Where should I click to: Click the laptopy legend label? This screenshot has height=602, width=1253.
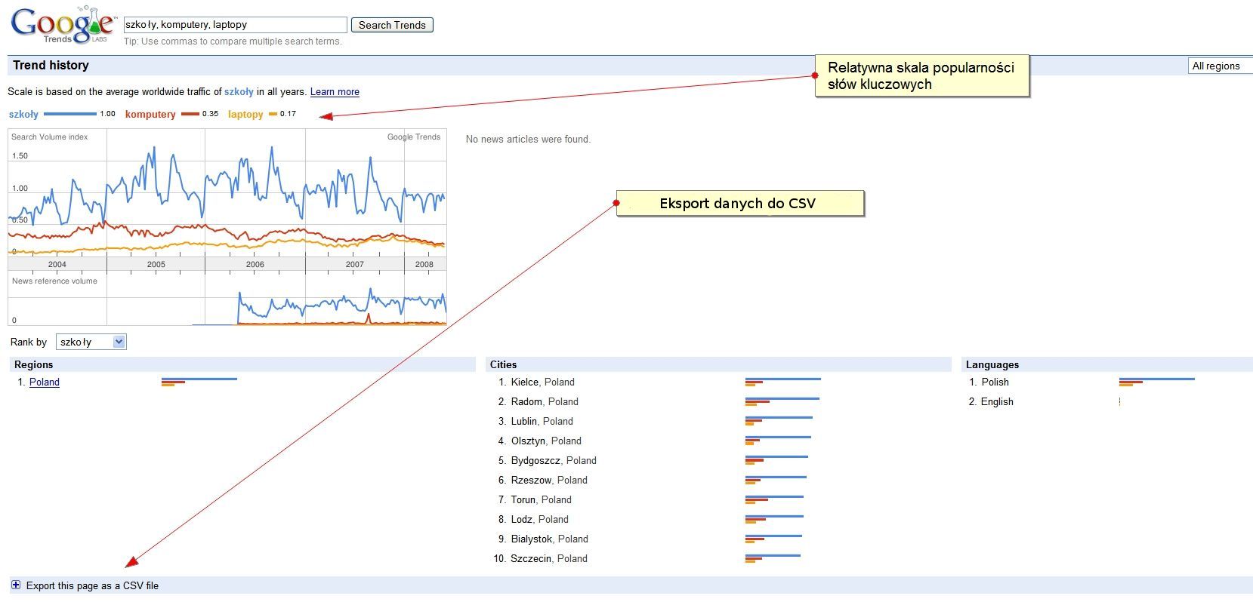[245, 115]
